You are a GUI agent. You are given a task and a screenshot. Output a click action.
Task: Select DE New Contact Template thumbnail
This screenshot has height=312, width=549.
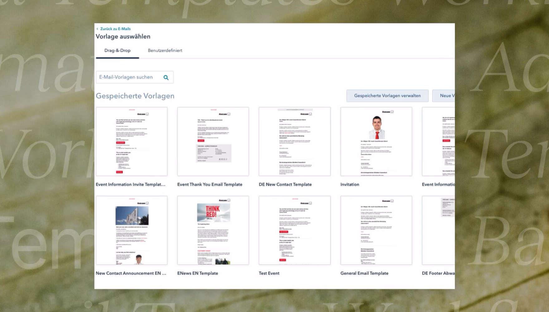pos(294,141)
